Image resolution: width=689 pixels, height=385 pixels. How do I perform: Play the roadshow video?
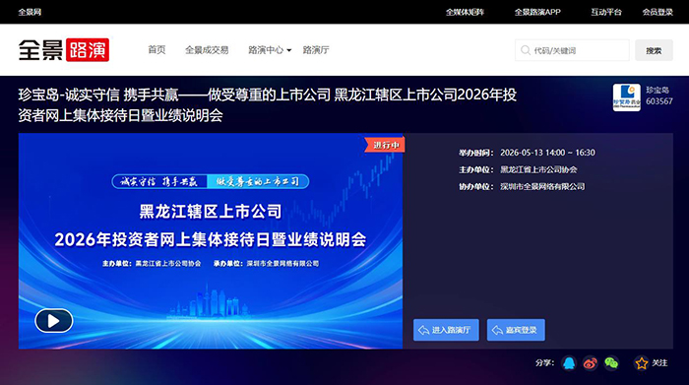point(53,321)
